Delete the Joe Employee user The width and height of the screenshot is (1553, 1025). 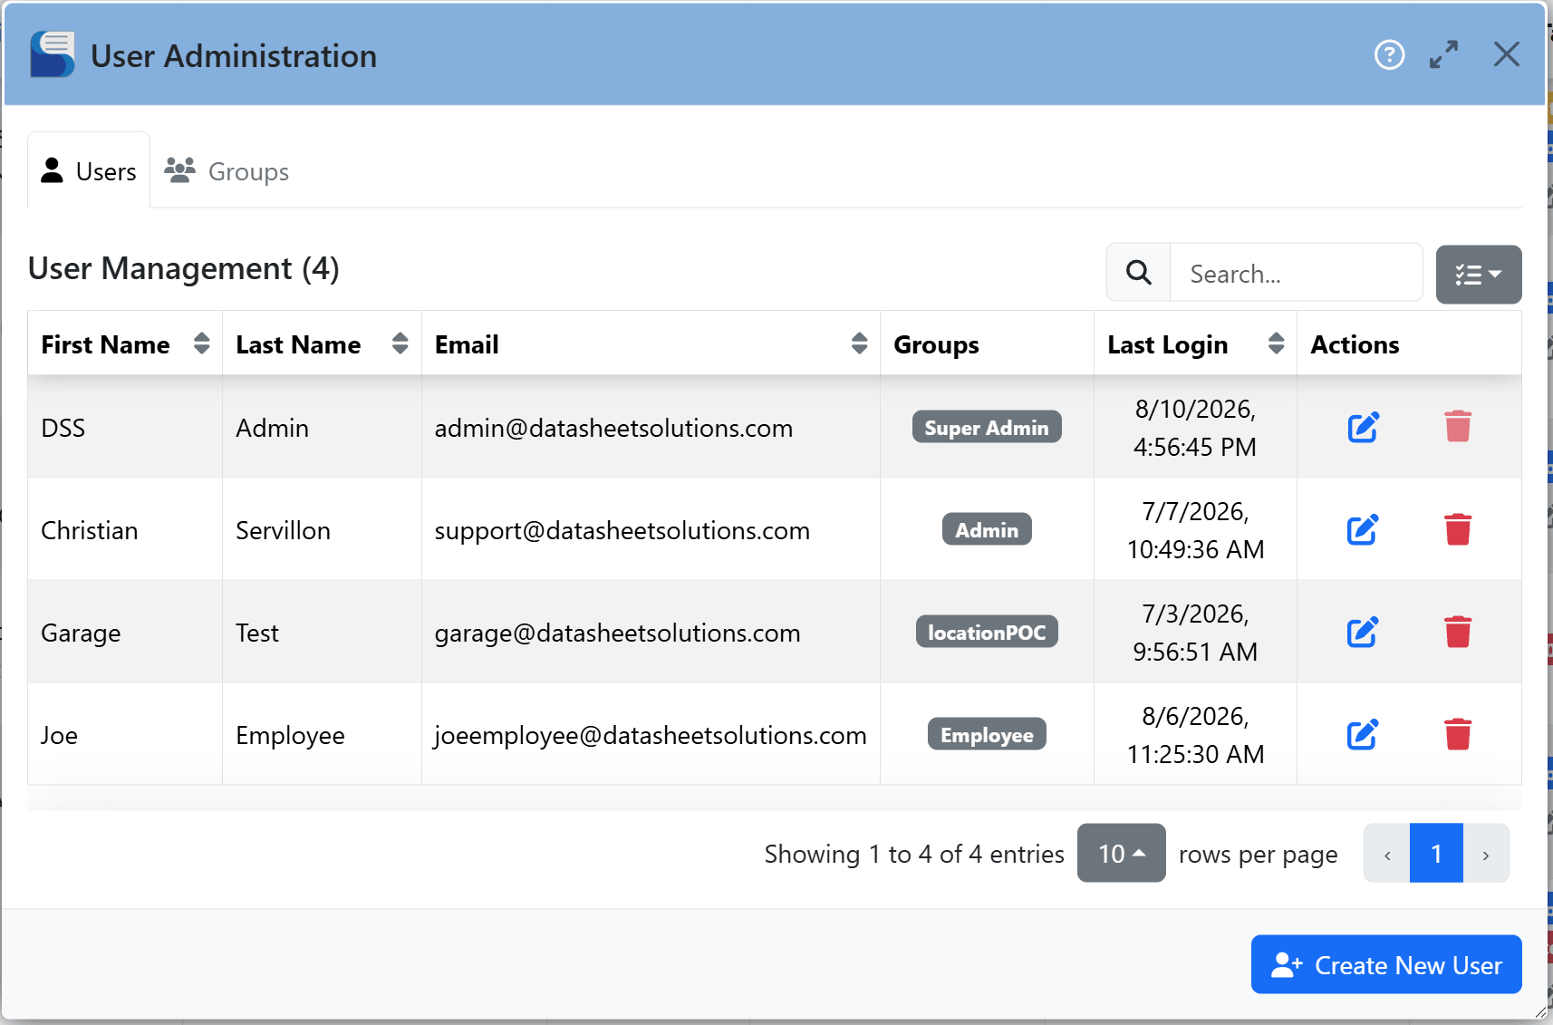coord(1458,734)
